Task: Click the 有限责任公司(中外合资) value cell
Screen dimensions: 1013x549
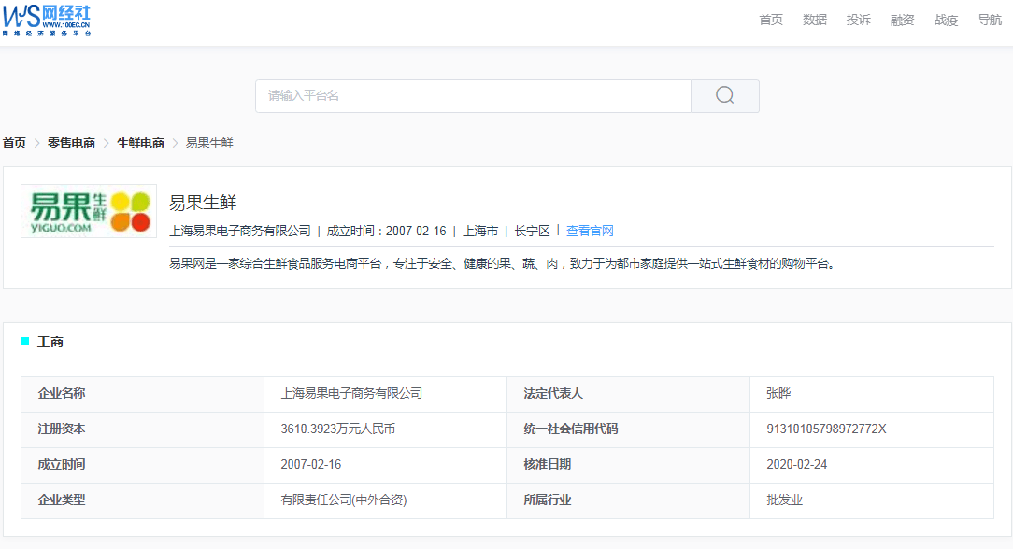Action: point(385,500)
